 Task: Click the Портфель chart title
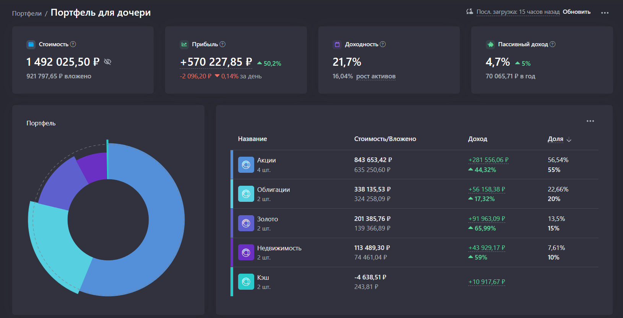pos(41,123)
